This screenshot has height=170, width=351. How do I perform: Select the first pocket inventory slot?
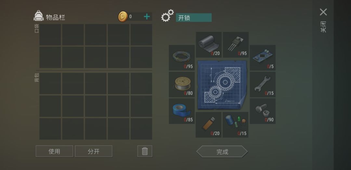[x=50, y=35]
